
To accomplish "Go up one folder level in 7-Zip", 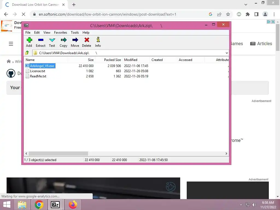I will tap(27, 53).
